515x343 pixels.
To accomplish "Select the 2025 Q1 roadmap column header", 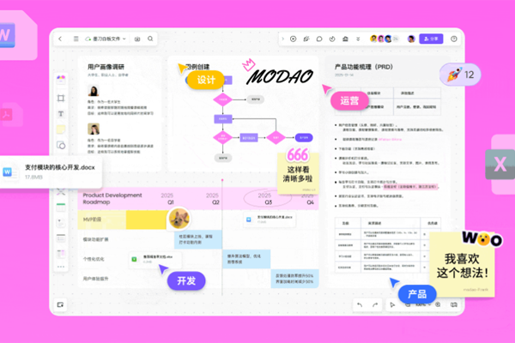I will [x=167, y=199].
